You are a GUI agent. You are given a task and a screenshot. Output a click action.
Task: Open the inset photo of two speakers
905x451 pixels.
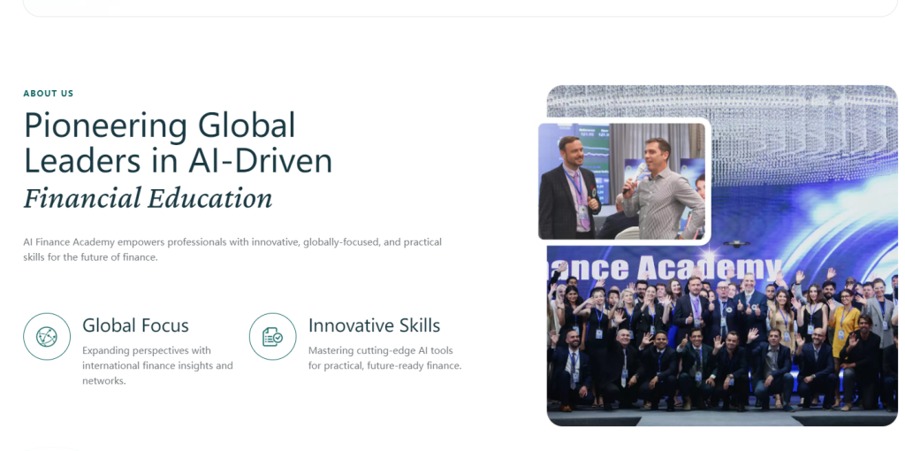click(x=623, y=181)
